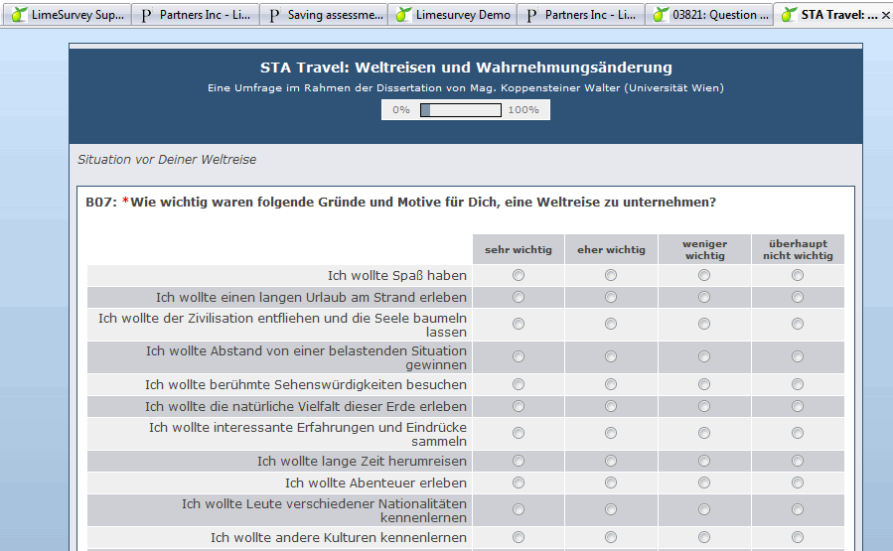The image size is (893, 551).
Task: Click the survey progress bar
Action: tap(461, 110)
